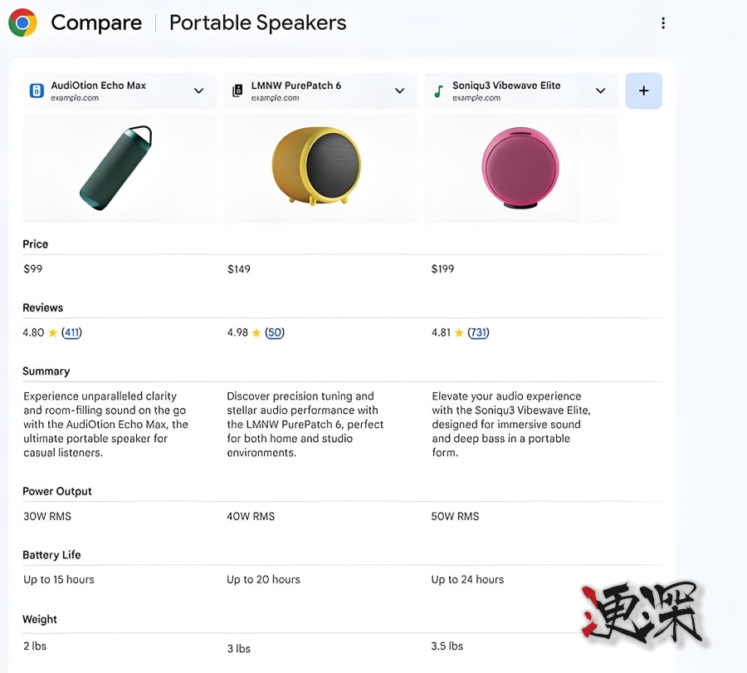Viewport: 747px width, 673px height.
Task: Open the 50 reviews link
Action: [275, 333]
